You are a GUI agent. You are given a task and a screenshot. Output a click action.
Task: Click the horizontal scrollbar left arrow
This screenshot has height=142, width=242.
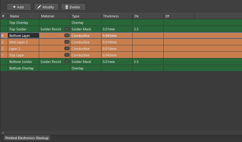pyautogui.click(x=3, y=133)
